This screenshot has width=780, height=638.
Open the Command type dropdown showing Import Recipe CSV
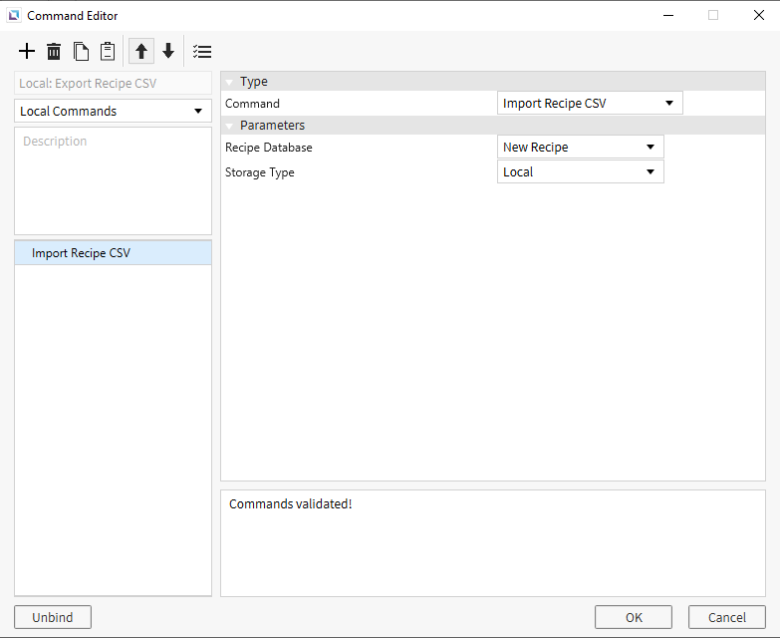(590, 103)
